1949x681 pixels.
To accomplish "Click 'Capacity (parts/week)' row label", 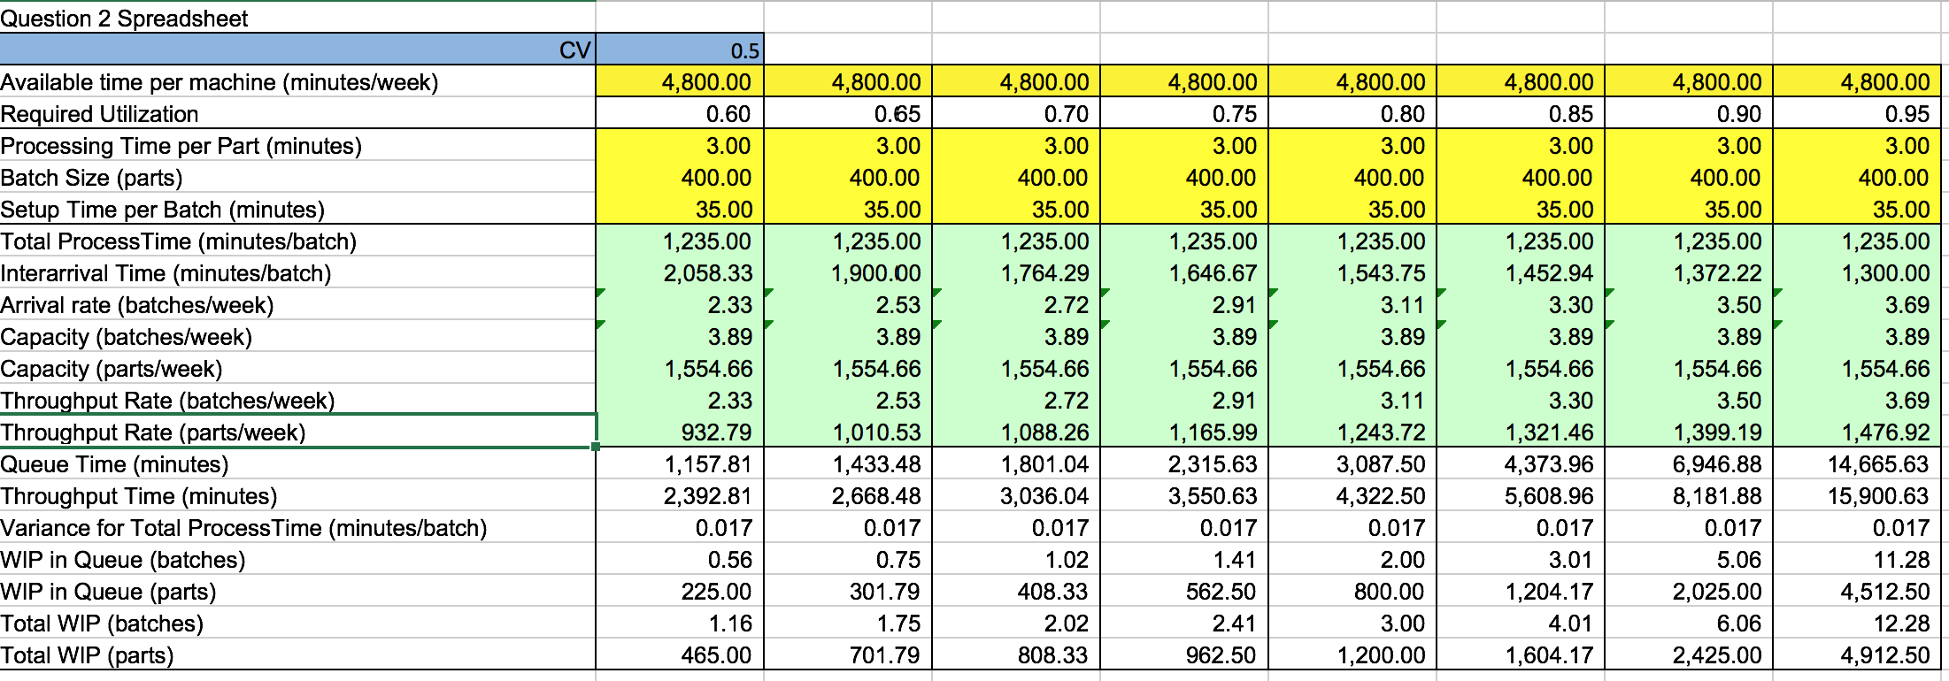I will click(x=297, y=368).
